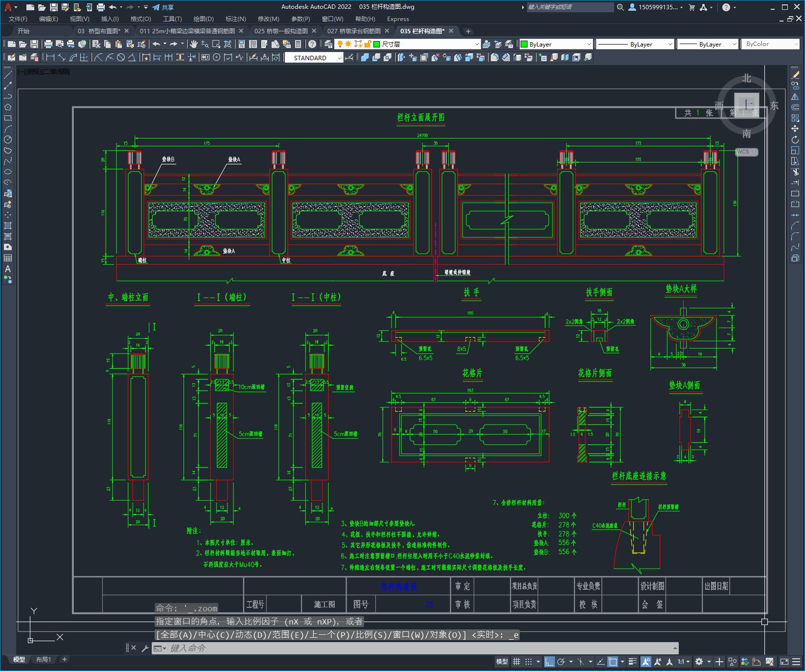Screen dimensions: 805x671
Task: Click the 模型 model tab at bottom-left
Action: (x=19, y=659)
